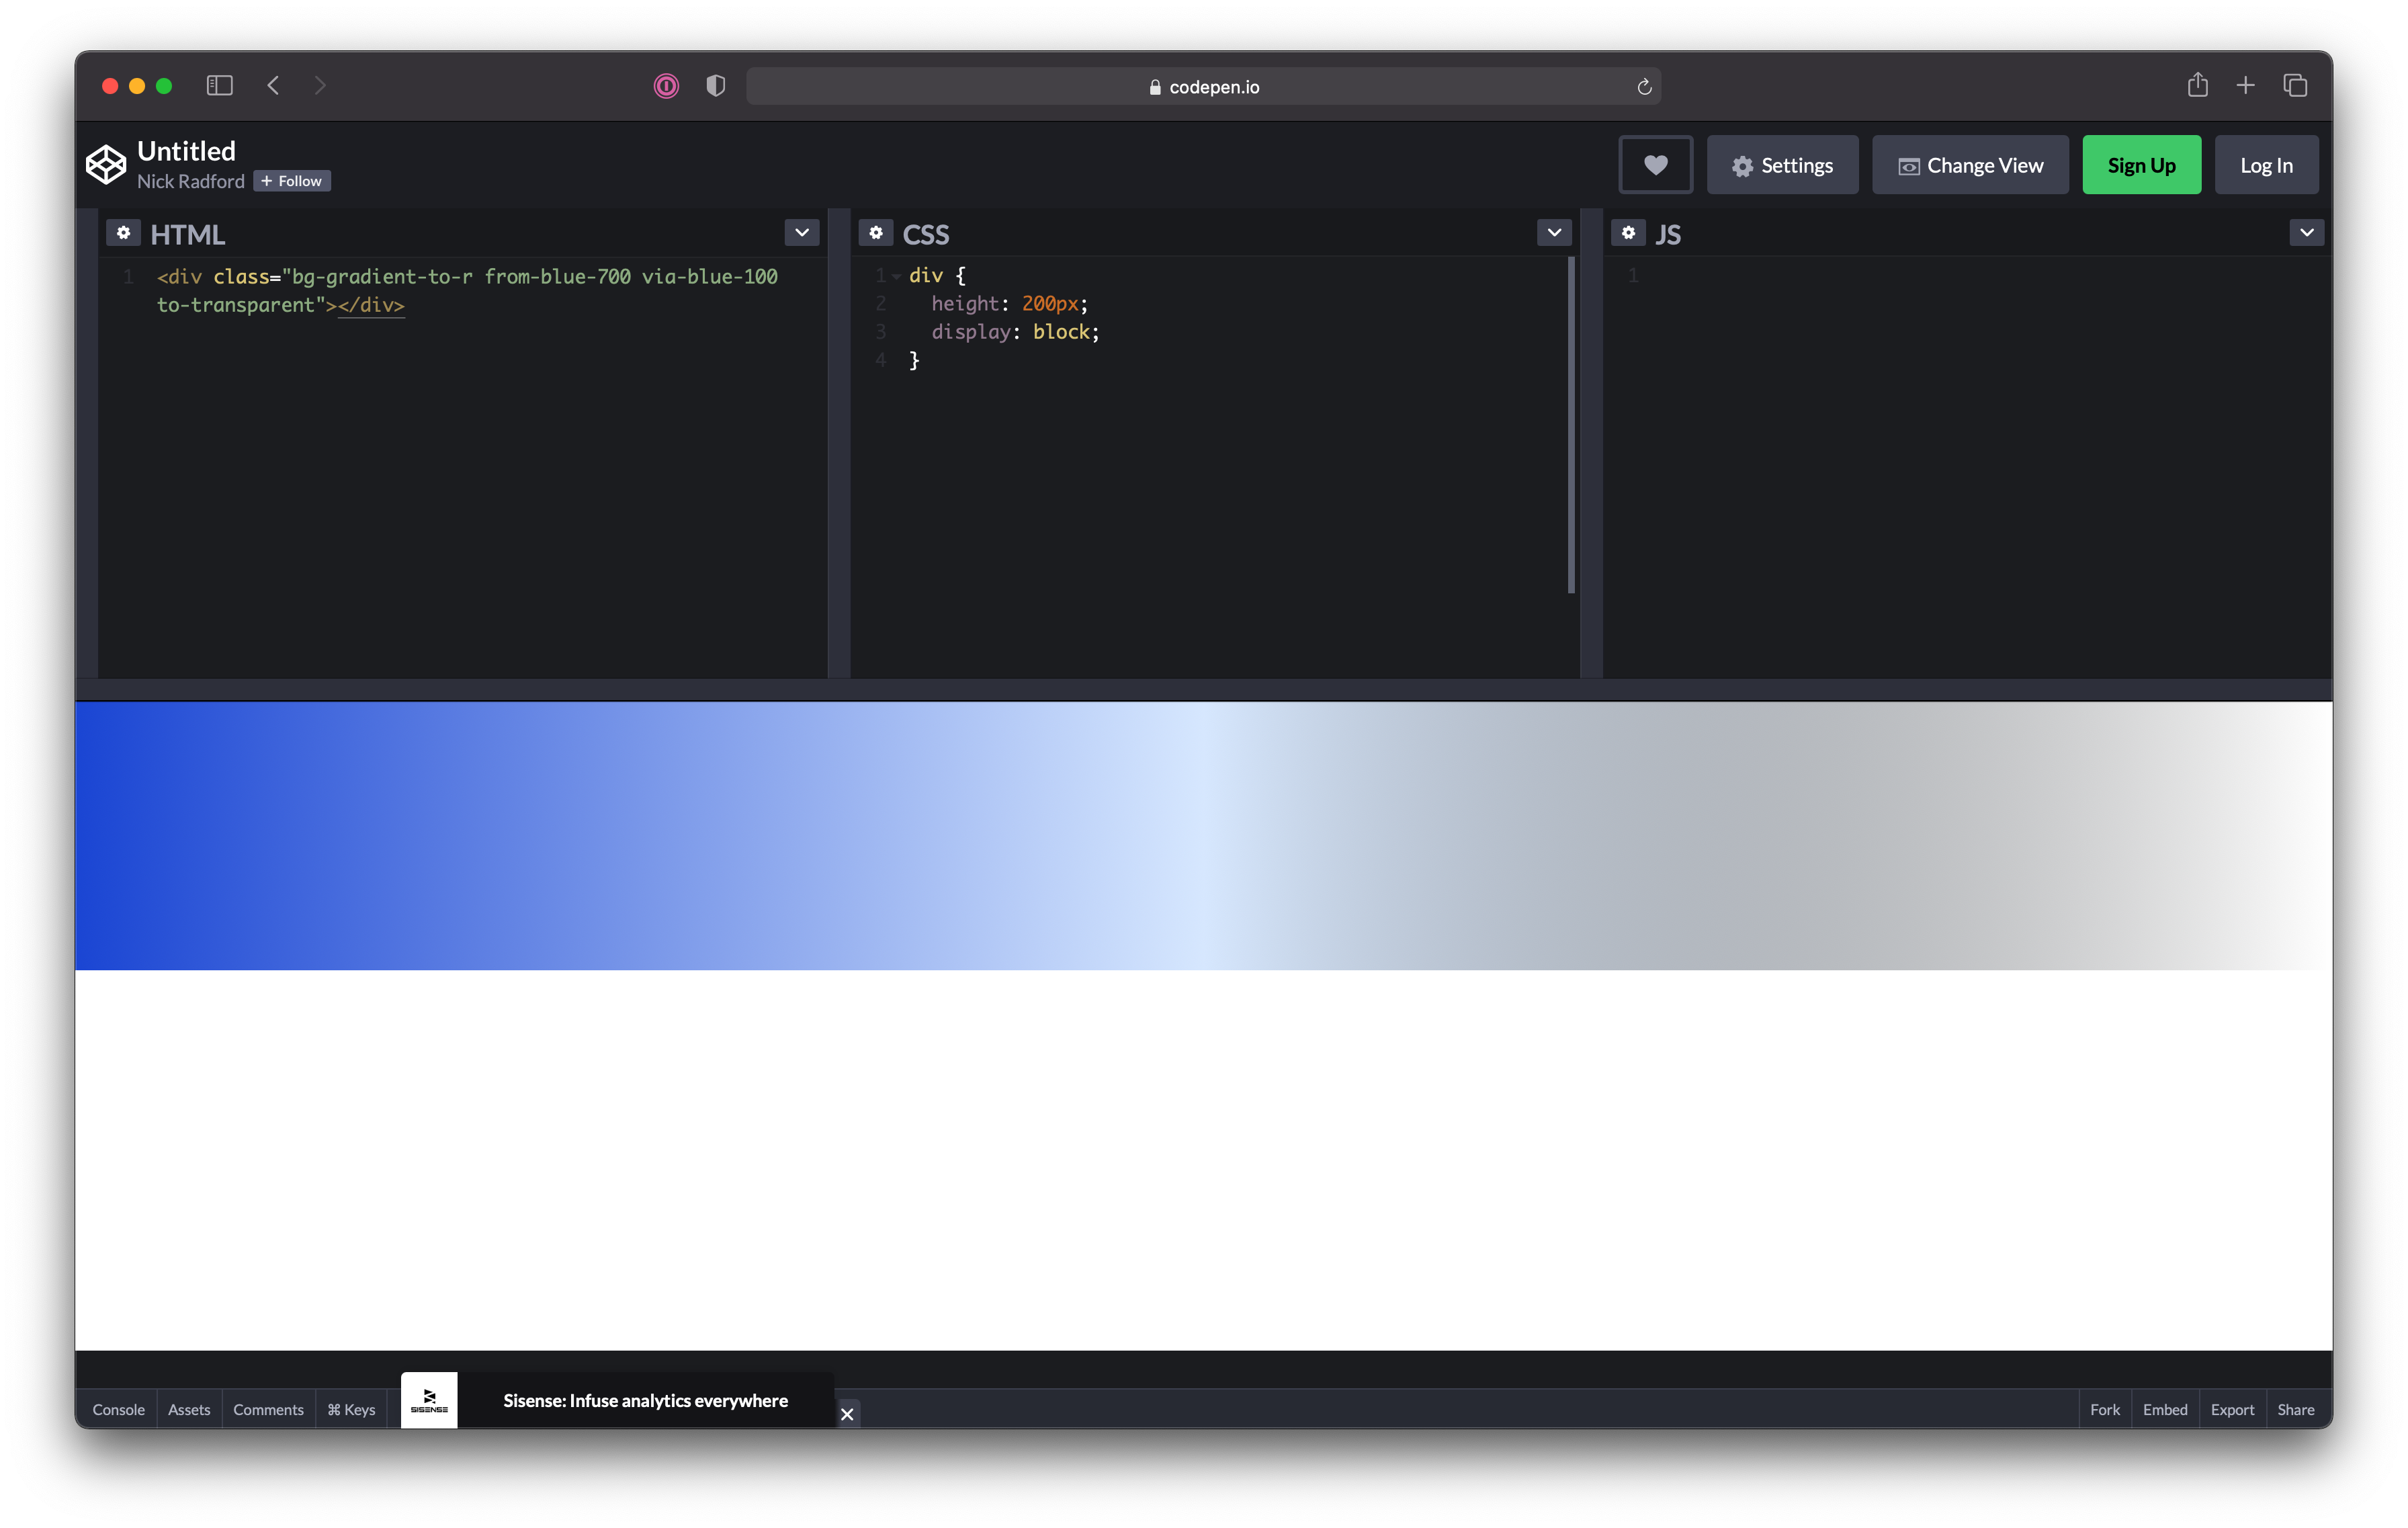Open JS editor settings gear
The height and width of the screenshot is (1528, 2408).
[1628, 233]
